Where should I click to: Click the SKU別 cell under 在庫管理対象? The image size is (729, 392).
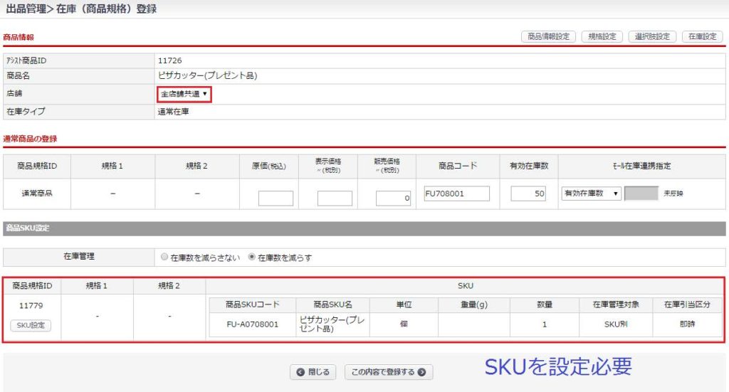(616, 324)
